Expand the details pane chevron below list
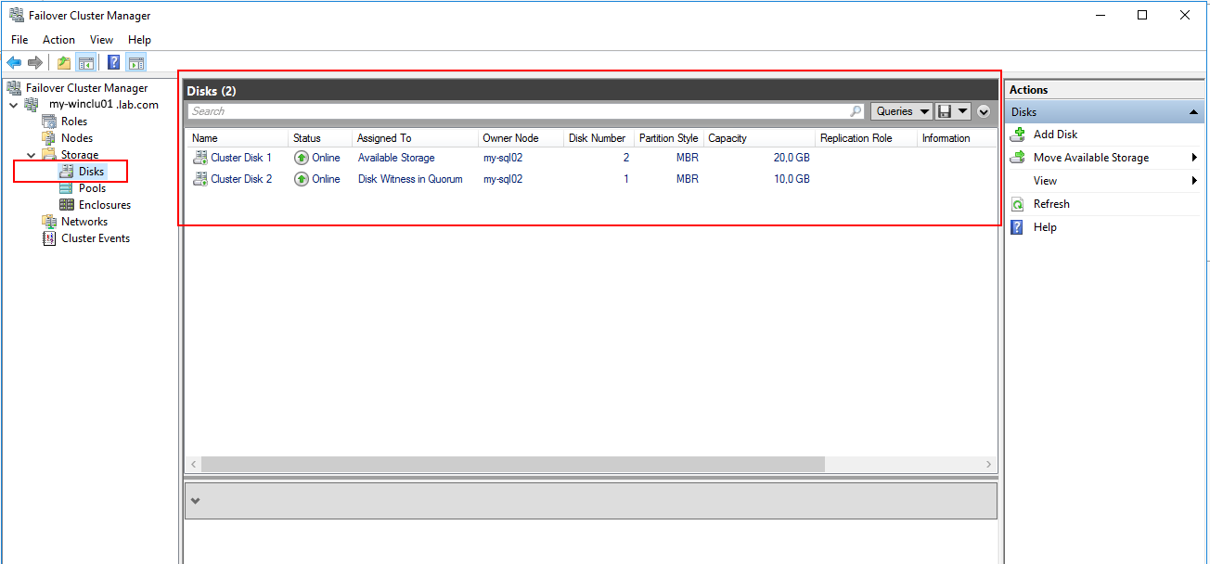This screenshot has width=1210, height=564. (x=196, y=501)
